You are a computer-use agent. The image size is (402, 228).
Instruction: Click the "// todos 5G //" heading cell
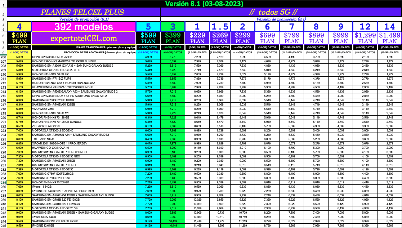click(281, 12)
